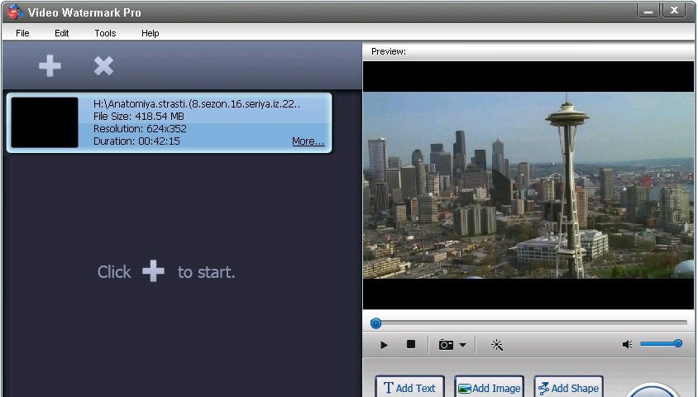
Task: Open the Tools menu
Action: tap(105, 33)
